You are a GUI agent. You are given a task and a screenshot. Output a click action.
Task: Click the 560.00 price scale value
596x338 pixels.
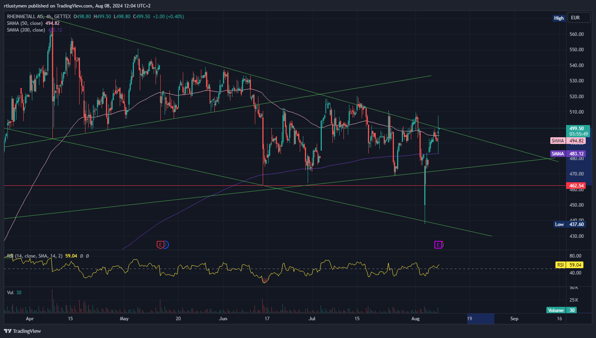[577, 34]
